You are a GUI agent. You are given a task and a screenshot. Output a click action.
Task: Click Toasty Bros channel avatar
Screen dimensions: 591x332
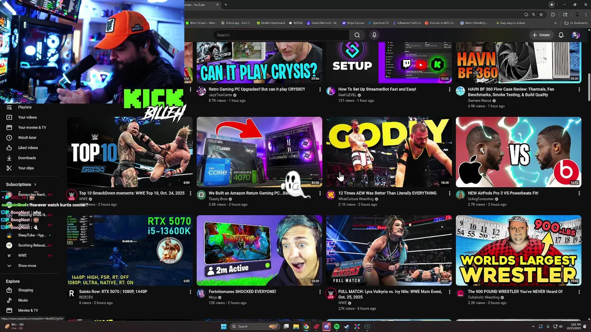(x=201, y=195)
